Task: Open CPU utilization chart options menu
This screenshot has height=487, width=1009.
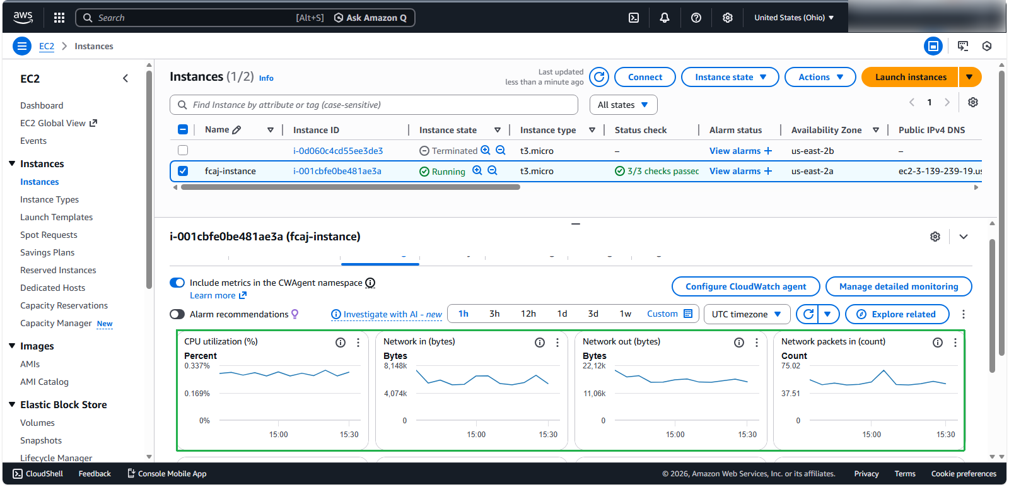Action: point(358,343)
